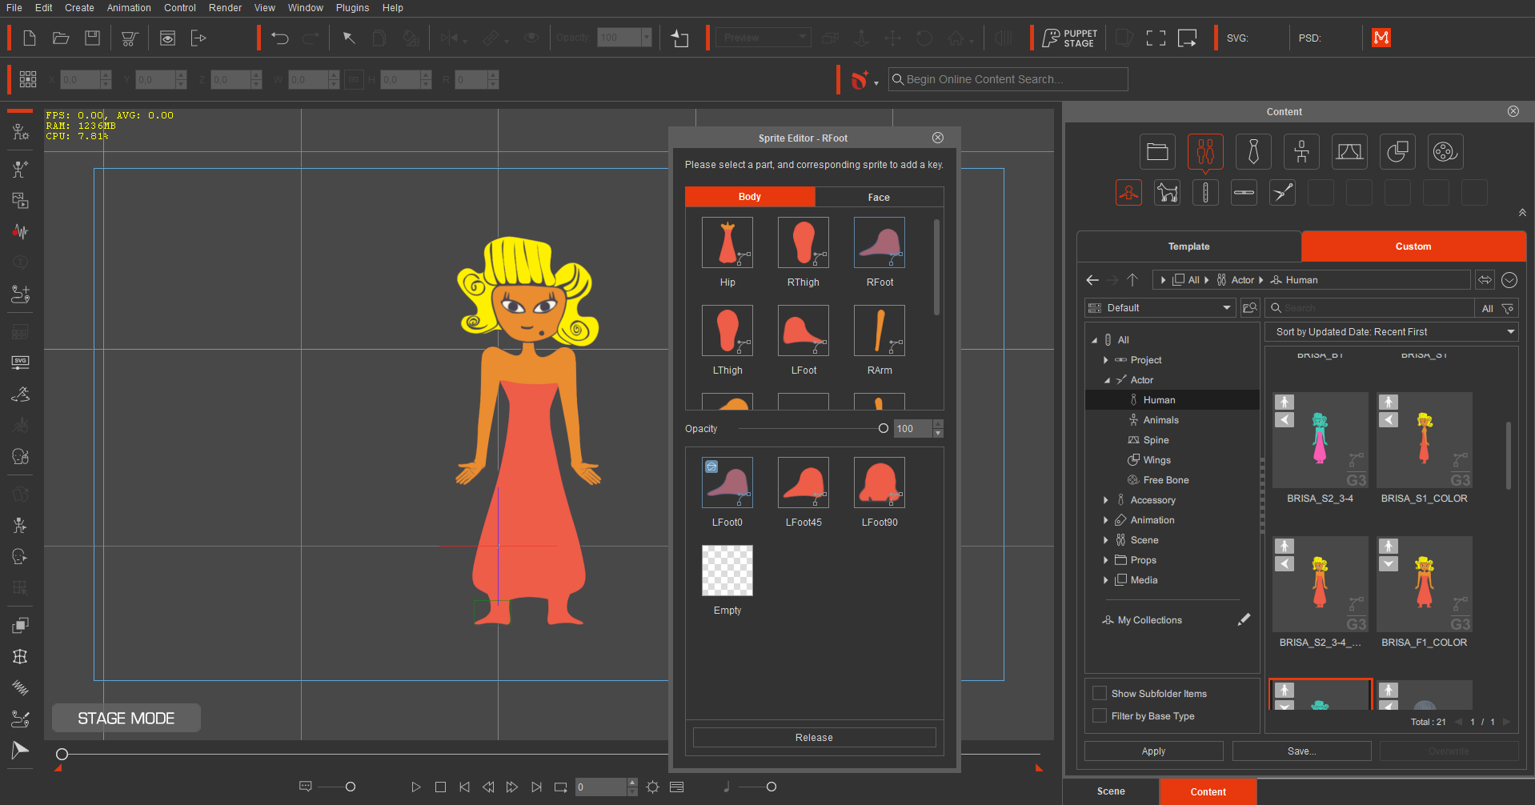Select the Free Bone filter icon

(x=1282, y=192)
